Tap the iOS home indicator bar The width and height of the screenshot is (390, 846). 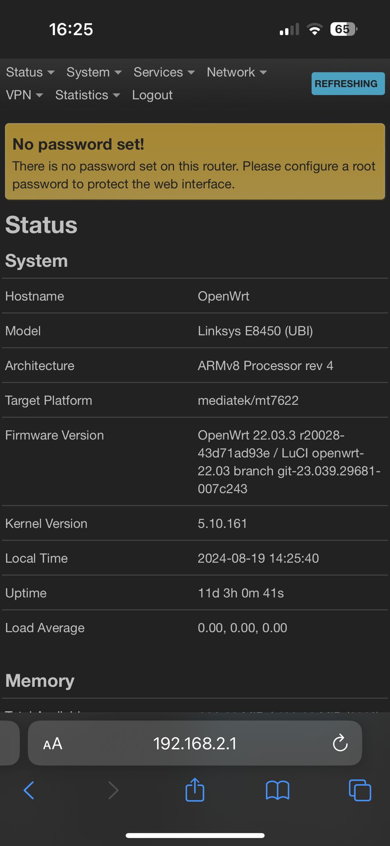(195, 835)
